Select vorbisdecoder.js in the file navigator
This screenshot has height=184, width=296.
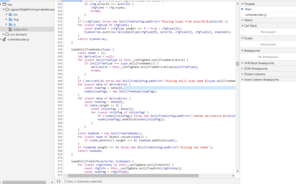click(18, 39)
